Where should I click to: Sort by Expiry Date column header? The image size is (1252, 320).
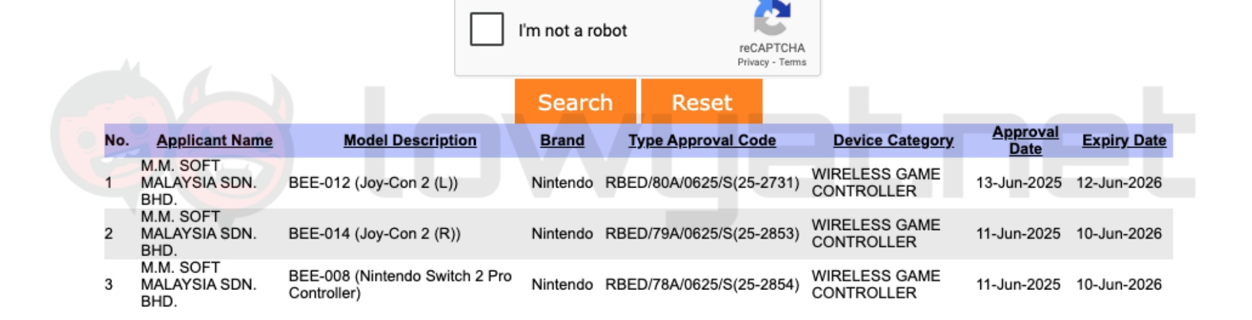coord(1124,140)
